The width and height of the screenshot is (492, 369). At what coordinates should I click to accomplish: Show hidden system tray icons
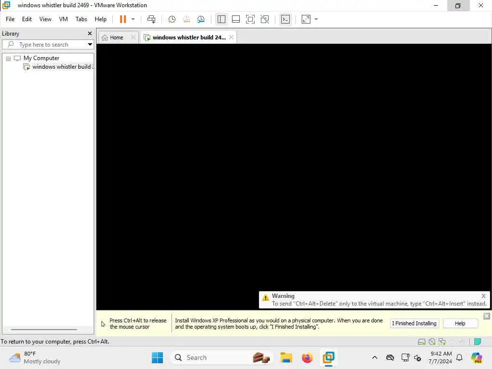[375, 357]
